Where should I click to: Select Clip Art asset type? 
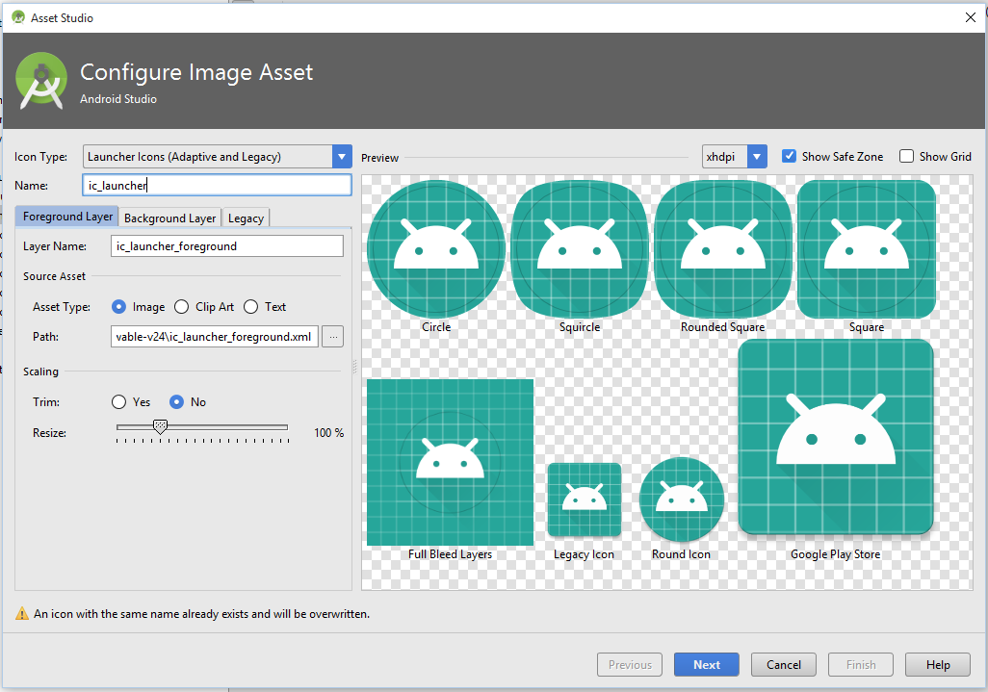[182, 307]
